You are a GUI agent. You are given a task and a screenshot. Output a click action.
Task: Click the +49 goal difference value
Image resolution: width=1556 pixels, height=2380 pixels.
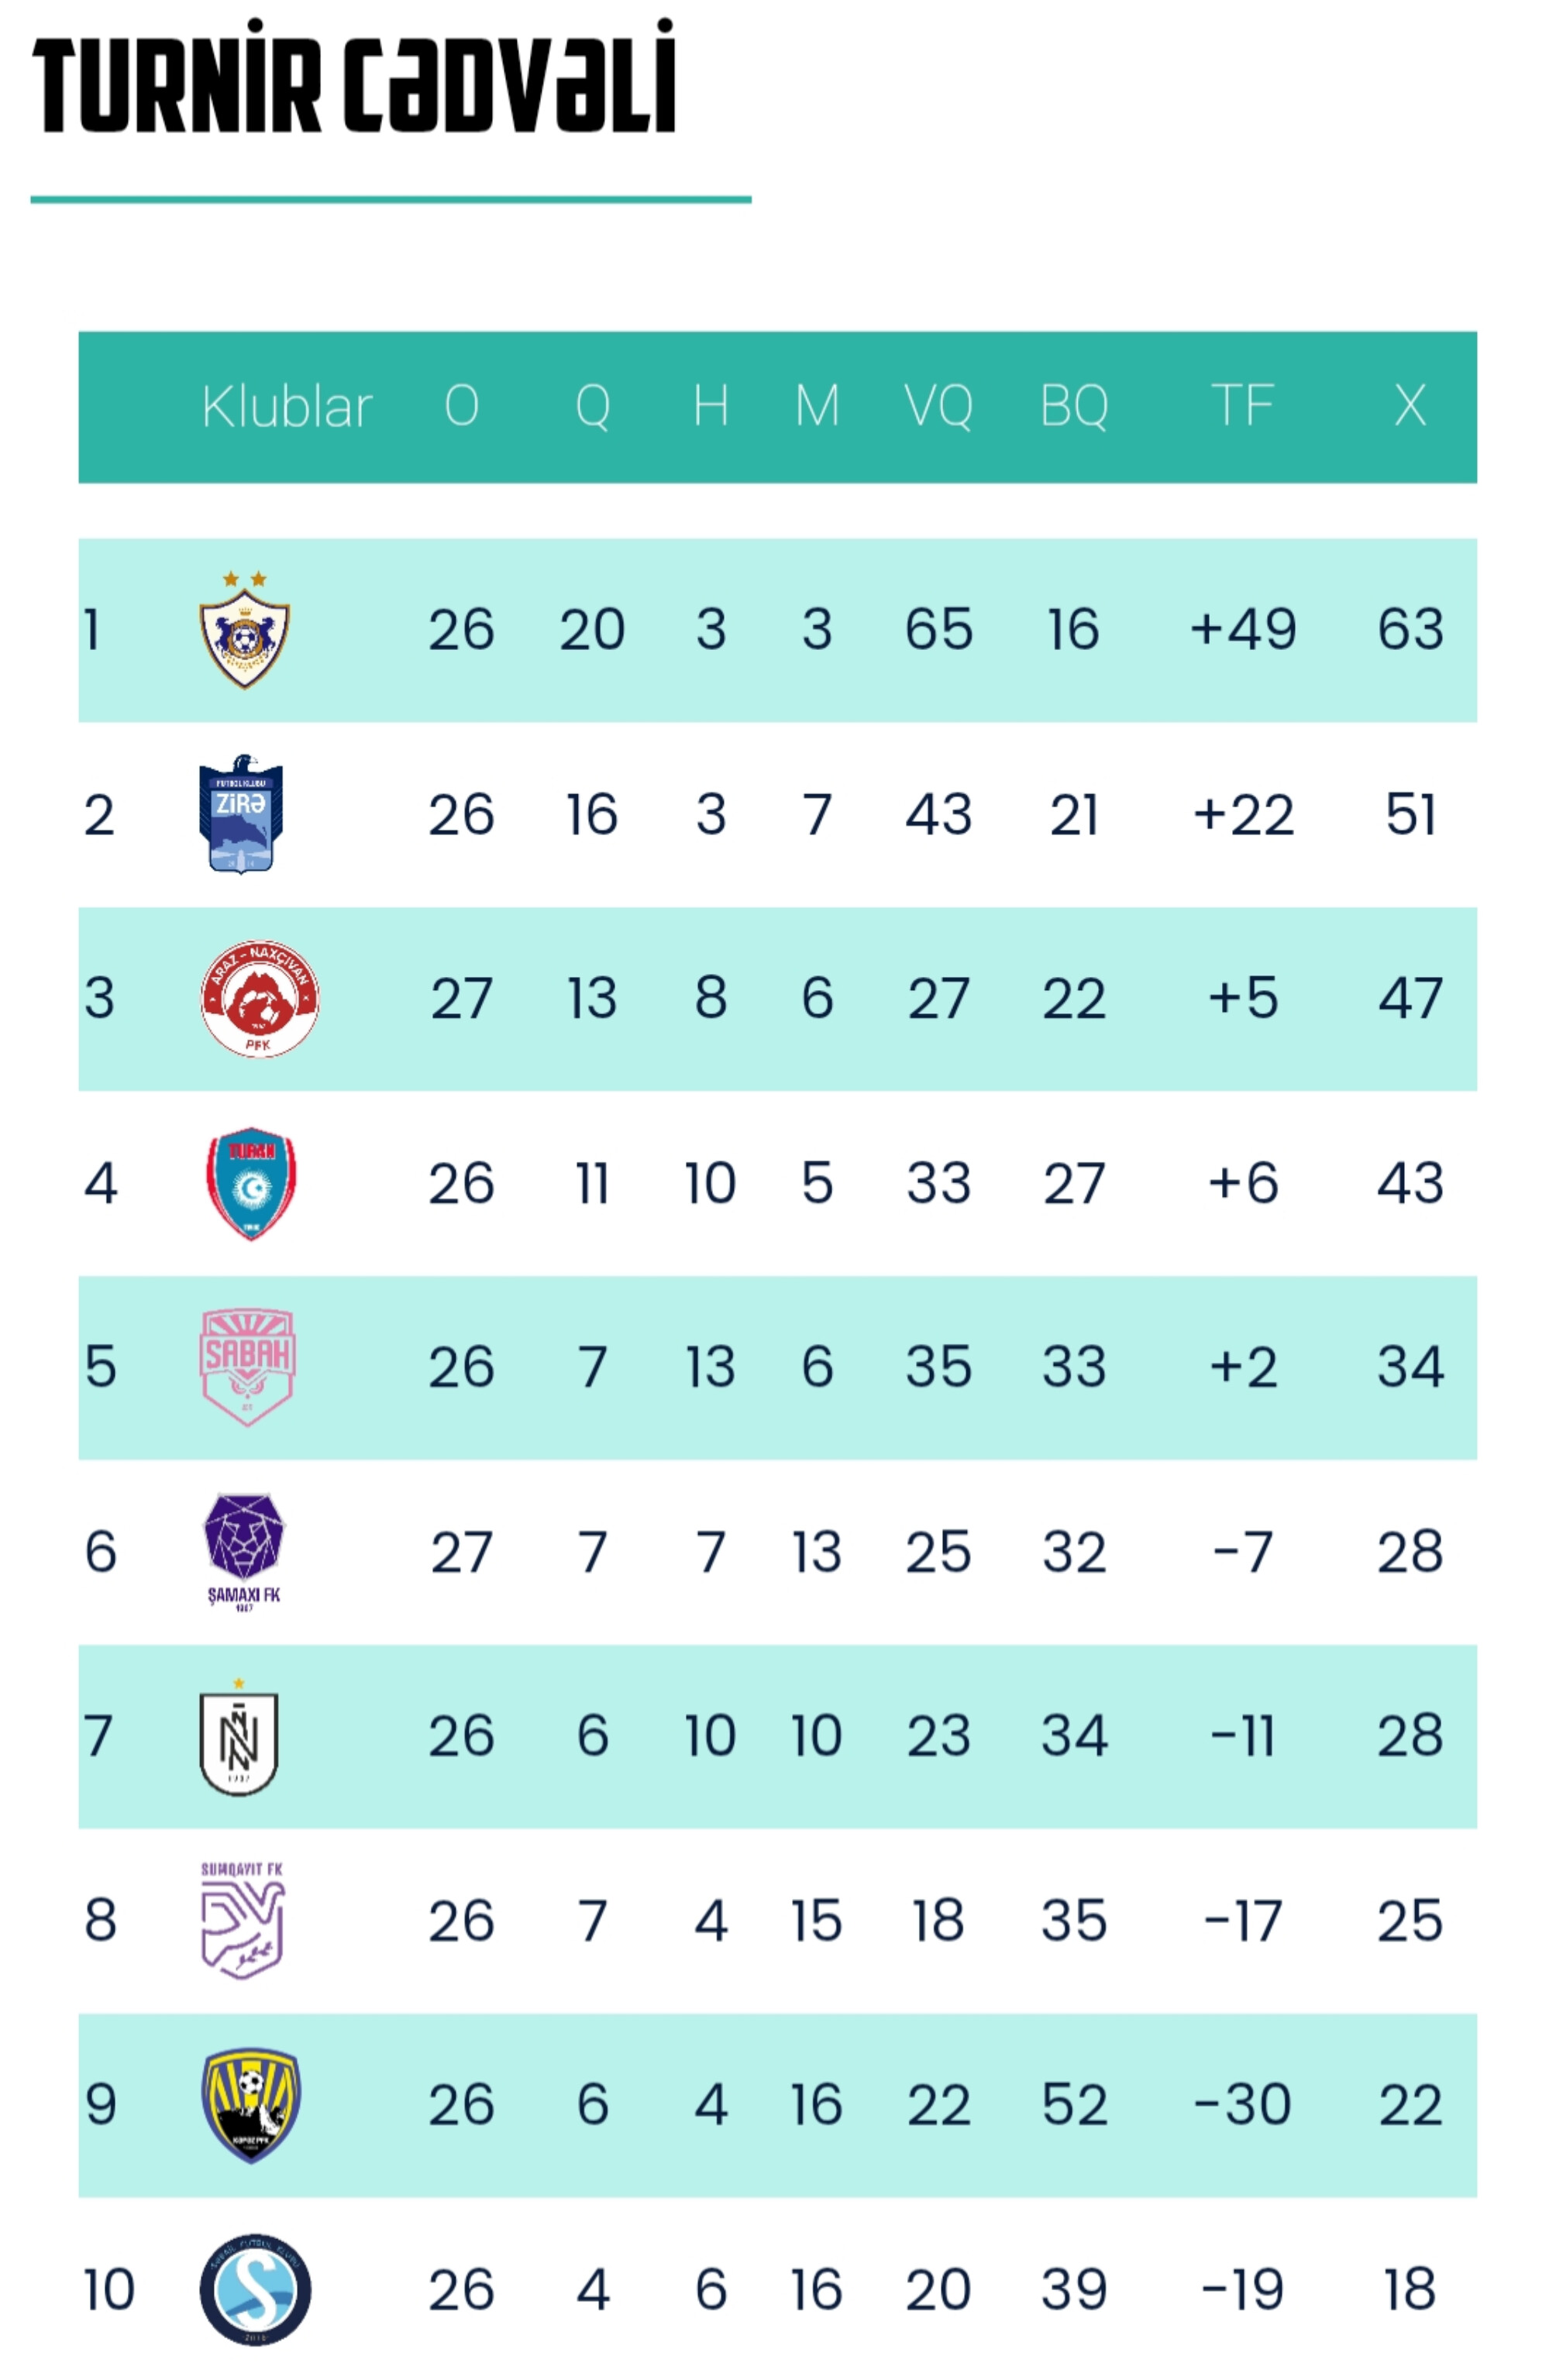pyautogui.click(x=1242, y=630)
